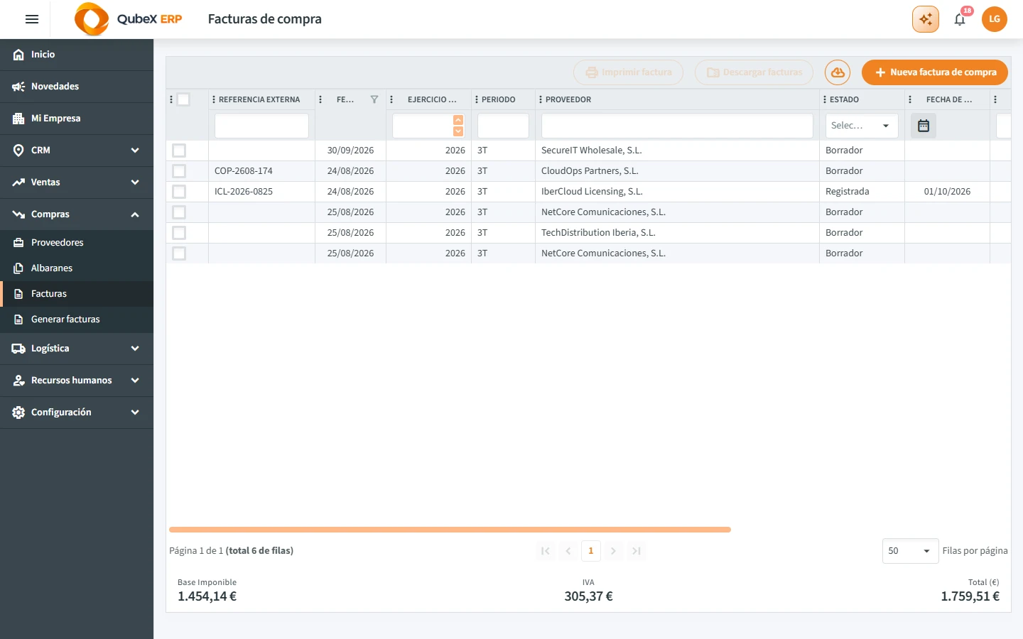
Task: Open column menu dots for REFERENCIA EXTERNA
Action: (214, 99)
